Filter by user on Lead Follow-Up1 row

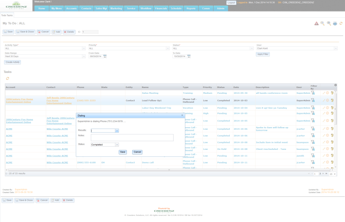point(313,100)
